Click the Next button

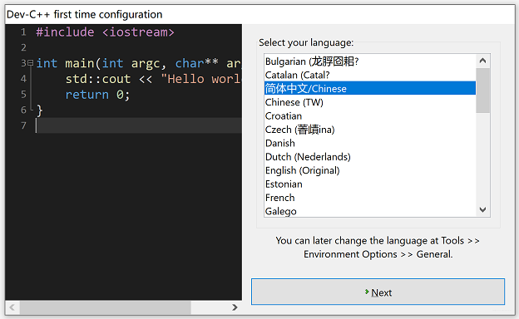pyautogui.click(x=378, y=292)
